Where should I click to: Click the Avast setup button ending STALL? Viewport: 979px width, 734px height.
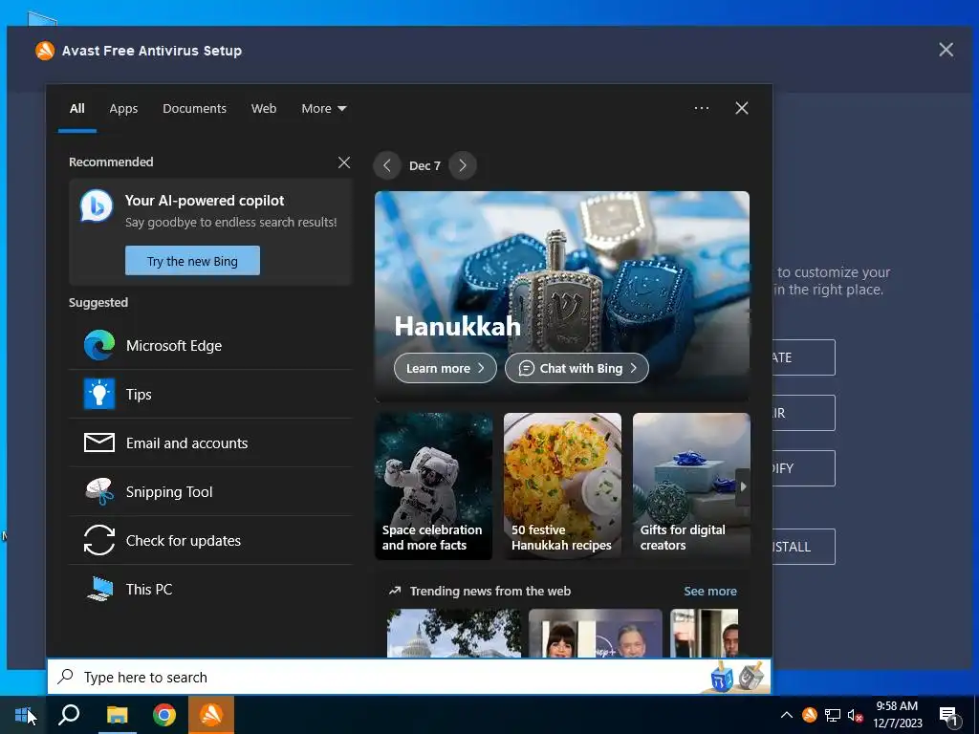tap(803, 547)
